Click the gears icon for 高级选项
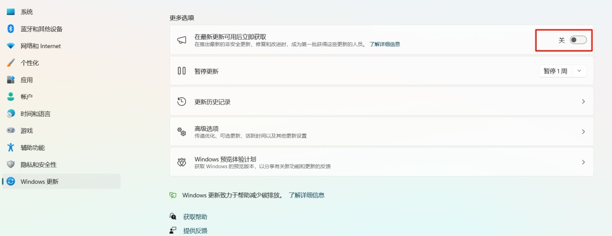This screenshot has width=612, height=236. (181, 131)
